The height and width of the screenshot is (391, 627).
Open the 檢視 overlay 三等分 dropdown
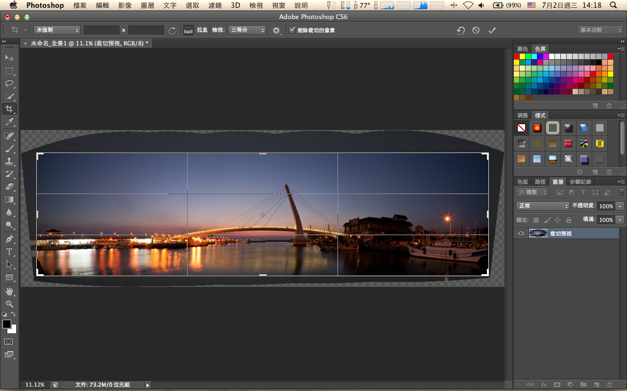[x=247, y=30]
